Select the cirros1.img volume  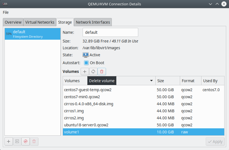(144, 111)
